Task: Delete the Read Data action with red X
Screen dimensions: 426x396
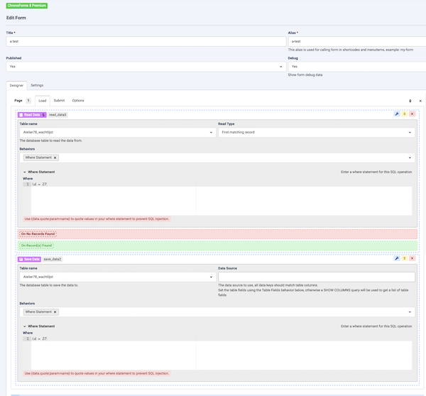Action: coord(412,114)
